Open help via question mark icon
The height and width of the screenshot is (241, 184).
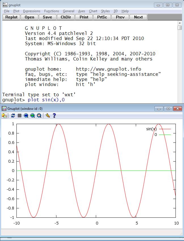click(x=54, y=116)
